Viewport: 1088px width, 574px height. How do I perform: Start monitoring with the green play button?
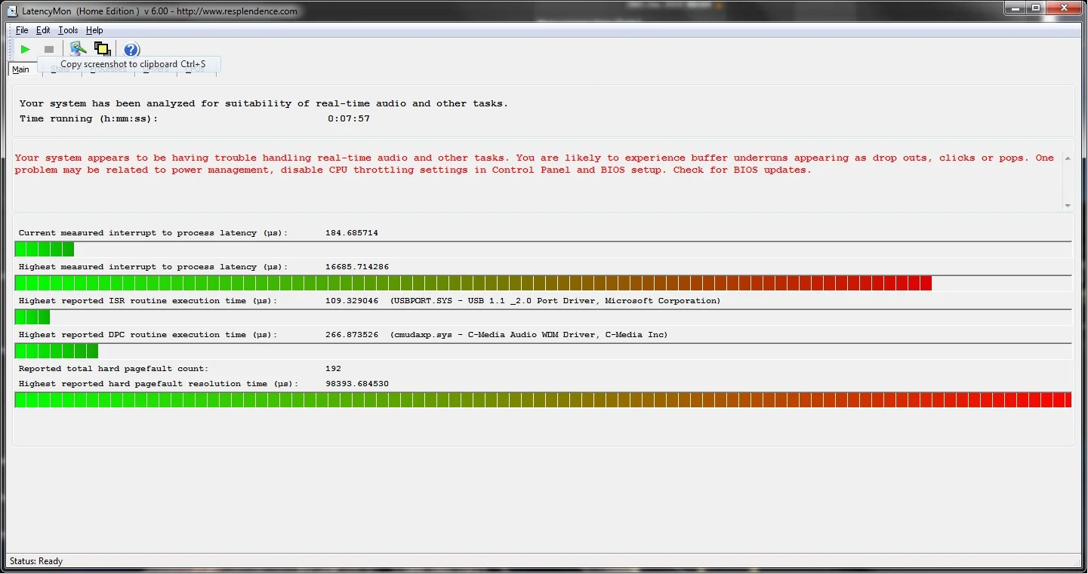(x=25, y=49)
